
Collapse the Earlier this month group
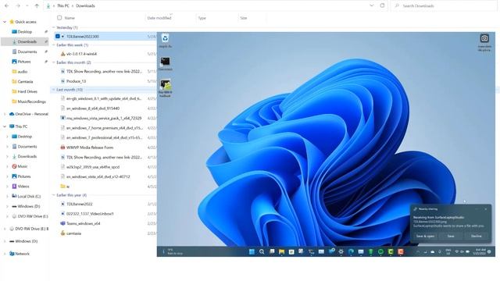coord(54,62)
